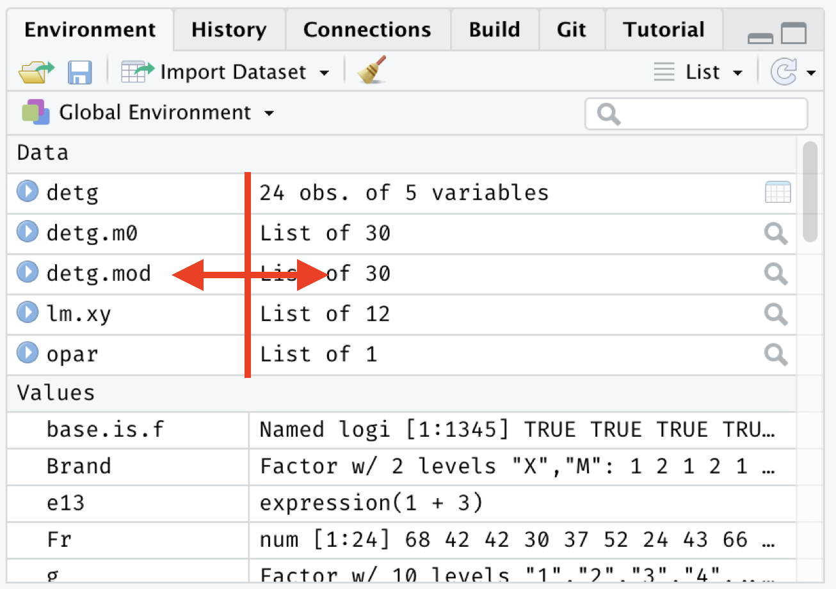Click the search magnifier inside the filter box
Image resolution: width=836 pixels, height=589 pixels.
607,113
